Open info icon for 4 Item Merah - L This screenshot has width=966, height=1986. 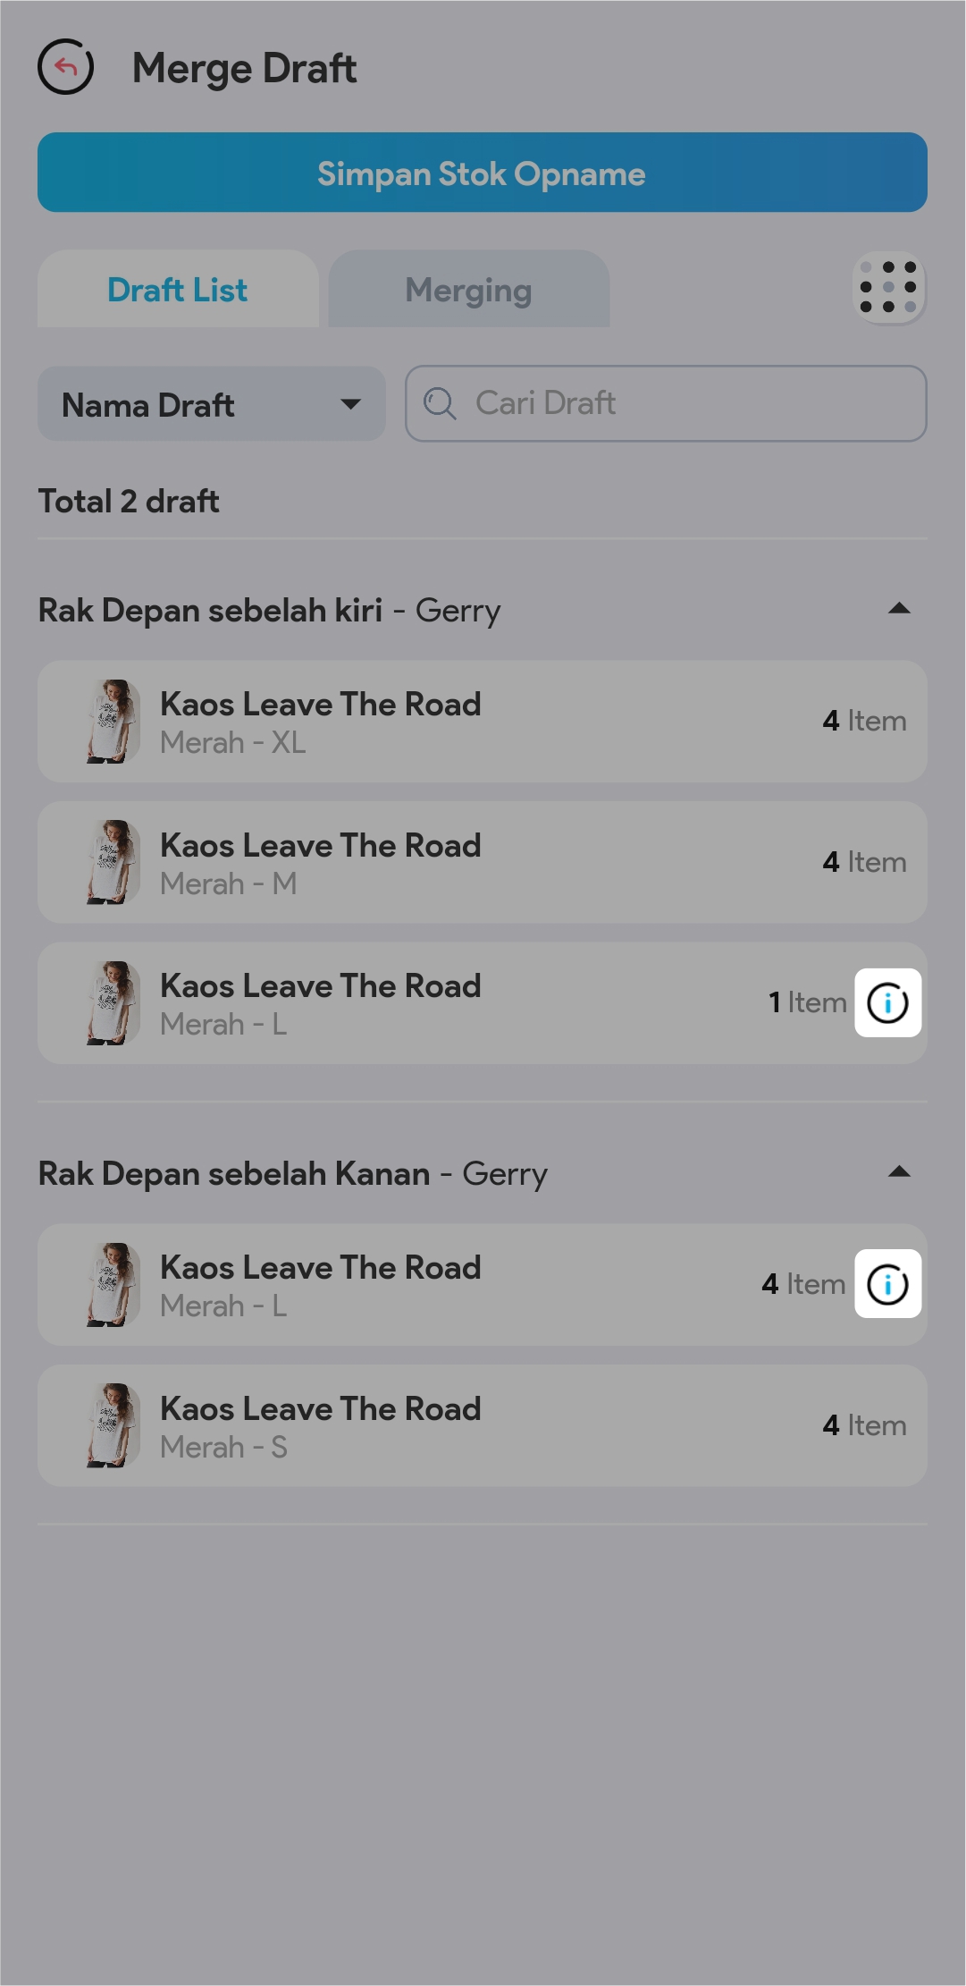point(887,1284)
